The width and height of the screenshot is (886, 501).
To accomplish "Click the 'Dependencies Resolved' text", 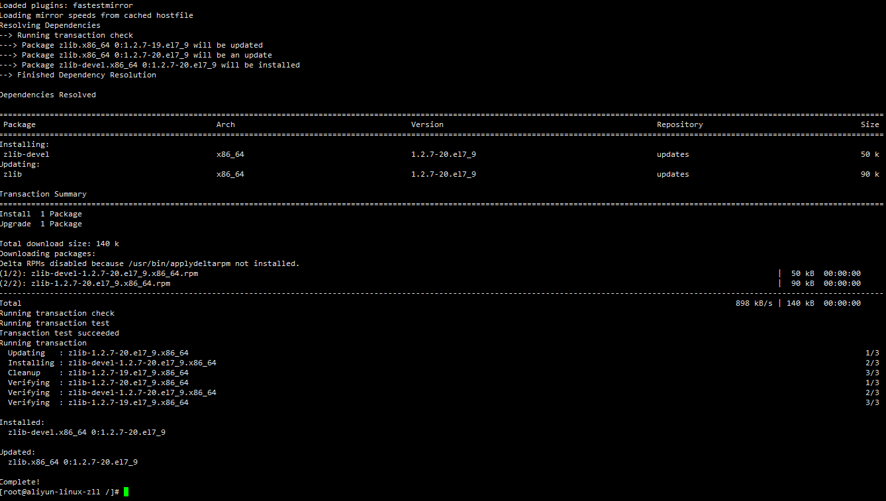I will pos(48,95).
